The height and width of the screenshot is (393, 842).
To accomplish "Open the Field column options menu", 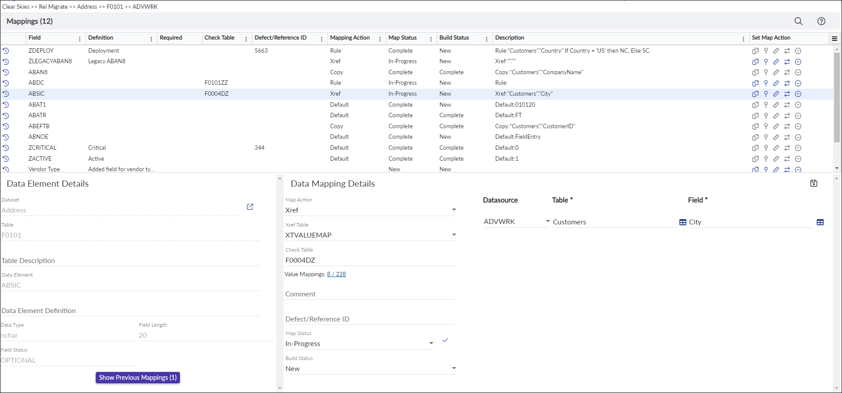I will [x=79, y=39].
